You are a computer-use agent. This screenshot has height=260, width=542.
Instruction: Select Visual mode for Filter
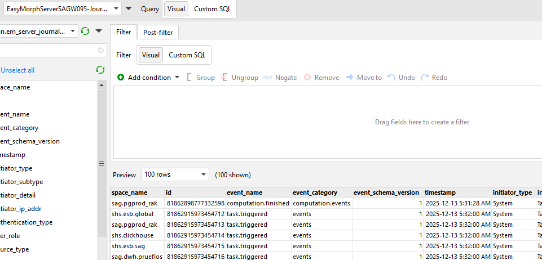point(151,55)
